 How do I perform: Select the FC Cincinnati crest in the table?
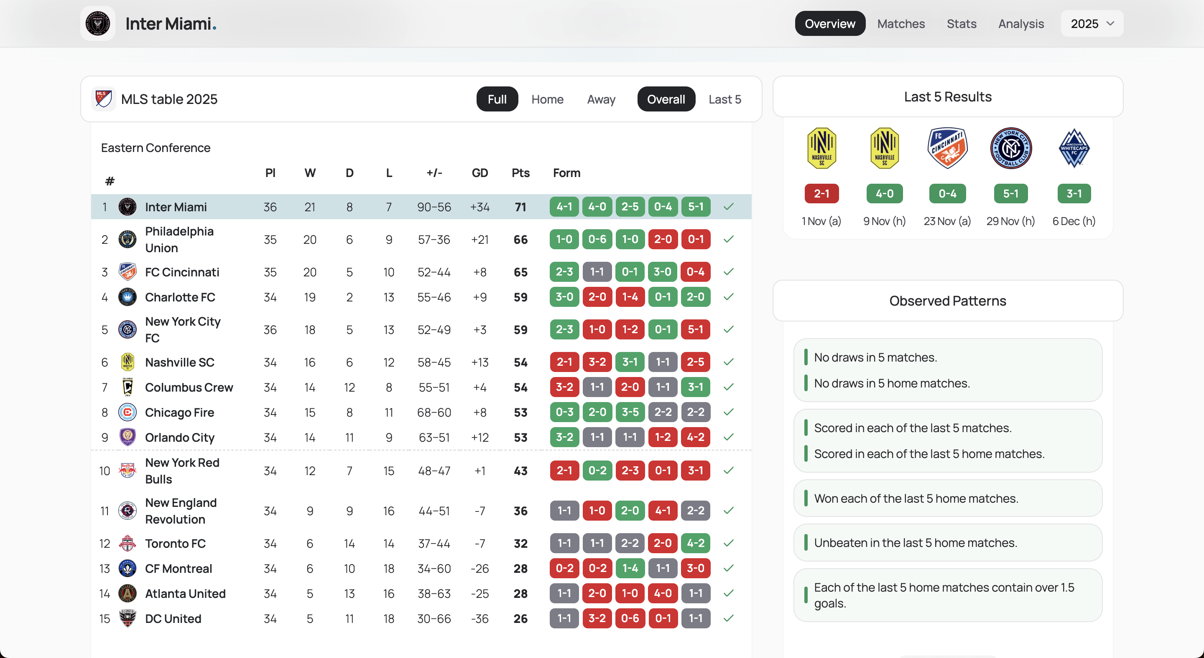(128, 272)
